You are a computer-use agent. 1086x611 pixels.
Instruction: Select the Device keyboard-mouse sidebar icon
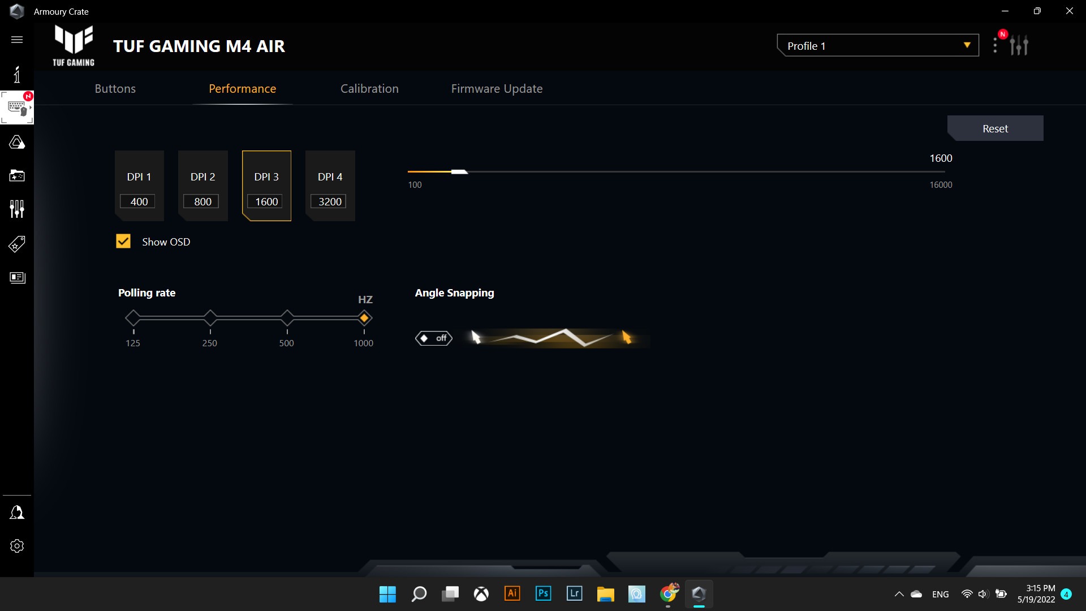point(17,107)
